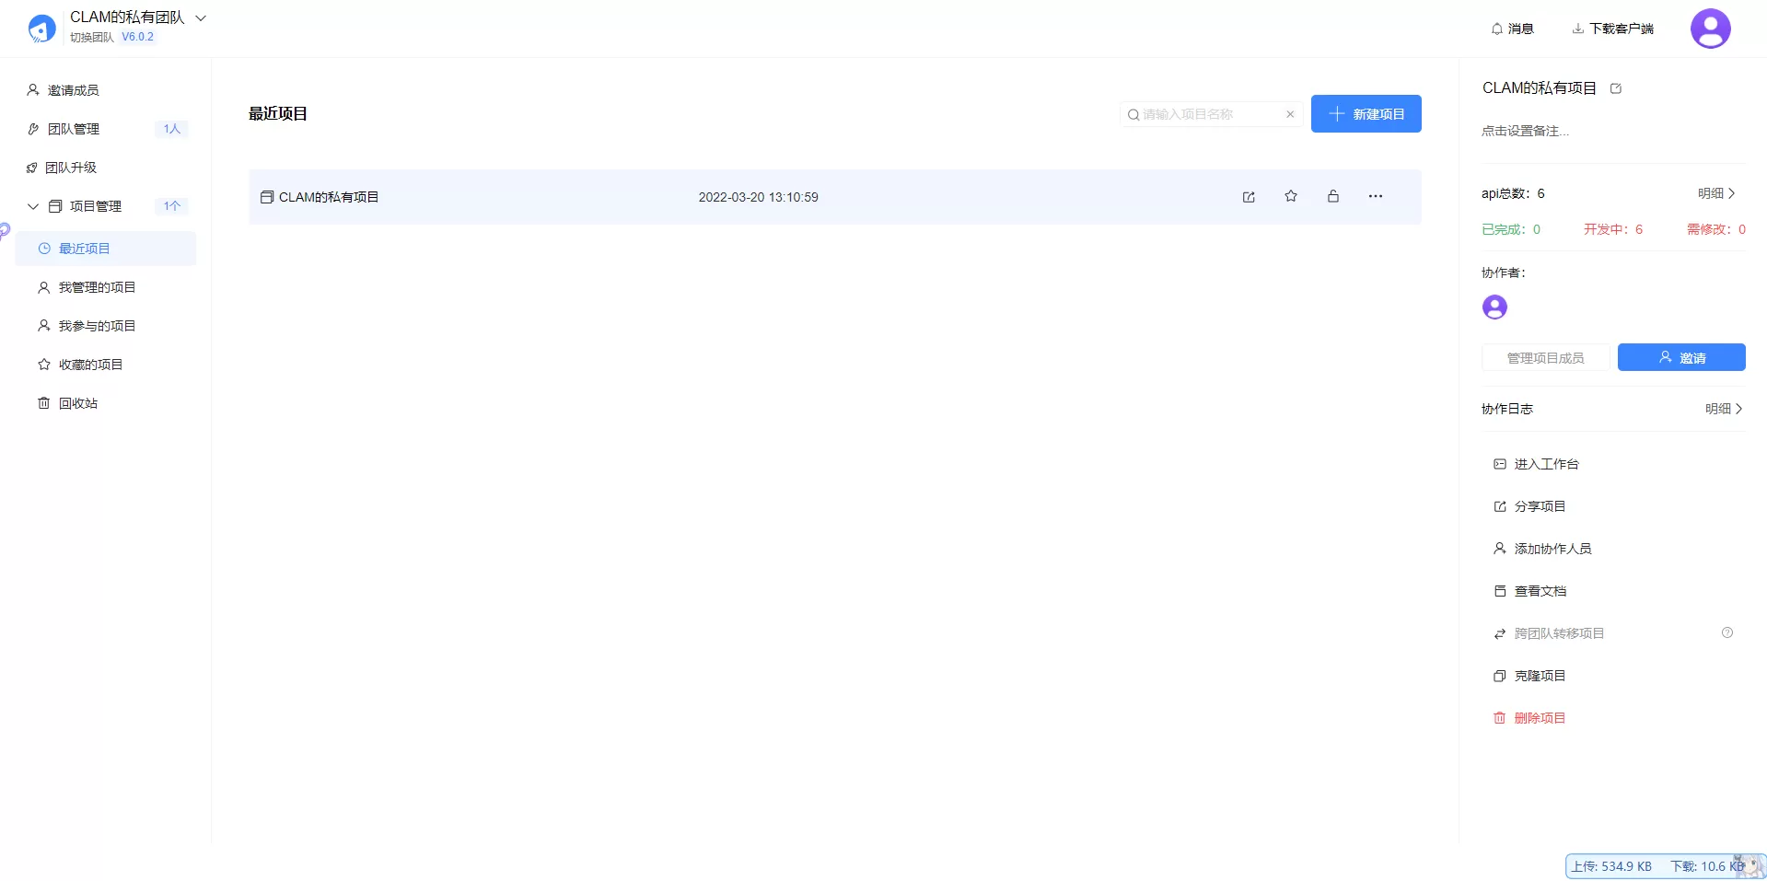Click the 新建项目 button
This screenshot has height=881, width=1767.
pyautogui.click(x=1366, y=113)
